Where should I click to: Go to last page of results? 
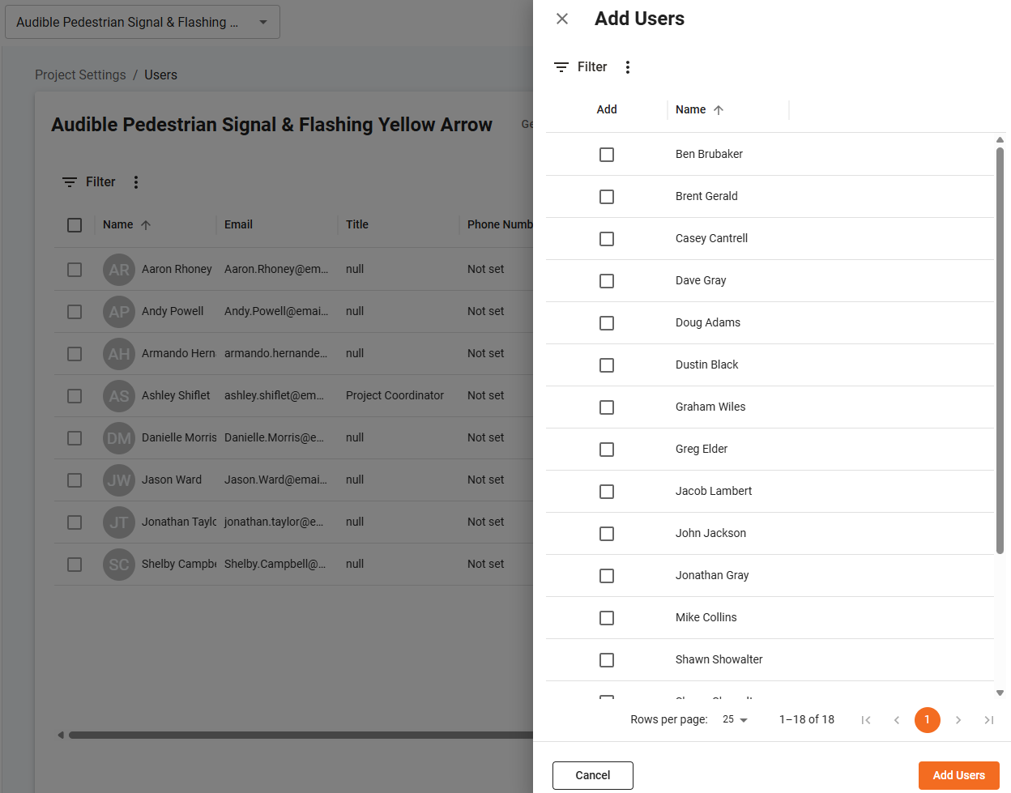(989, 720)
